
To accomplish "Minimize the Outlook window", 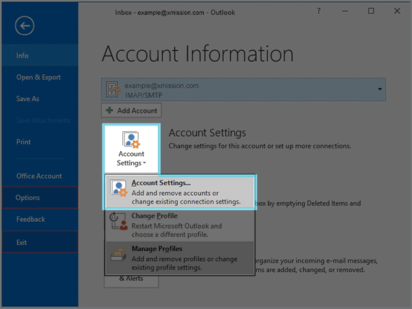I will [345, 11].
